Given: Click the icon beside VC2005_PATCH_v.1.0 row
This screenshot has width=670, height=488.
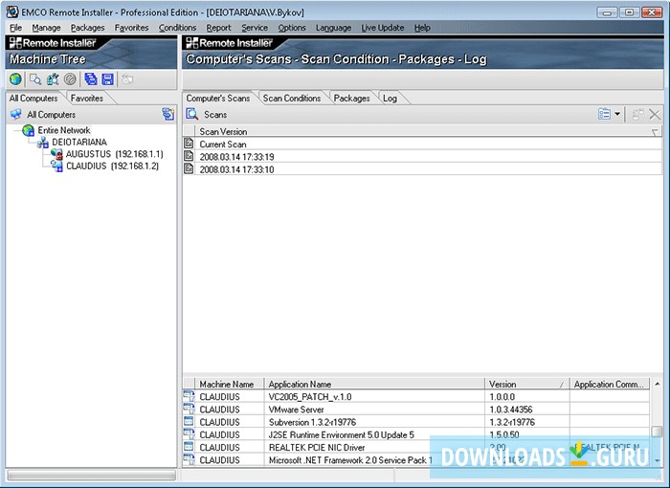Looking at the screenshot, I should click(189, 396).
